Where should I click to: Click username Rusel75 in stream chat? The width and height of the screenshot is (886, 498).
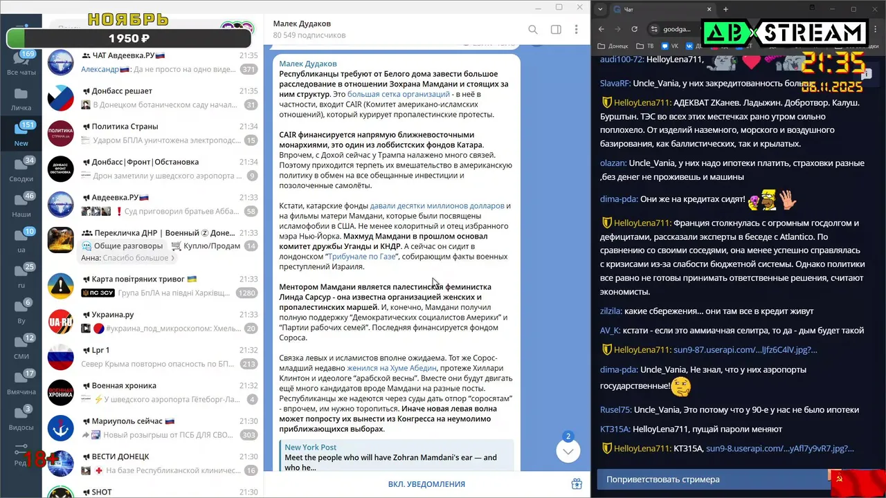click(x=615, y=409)
